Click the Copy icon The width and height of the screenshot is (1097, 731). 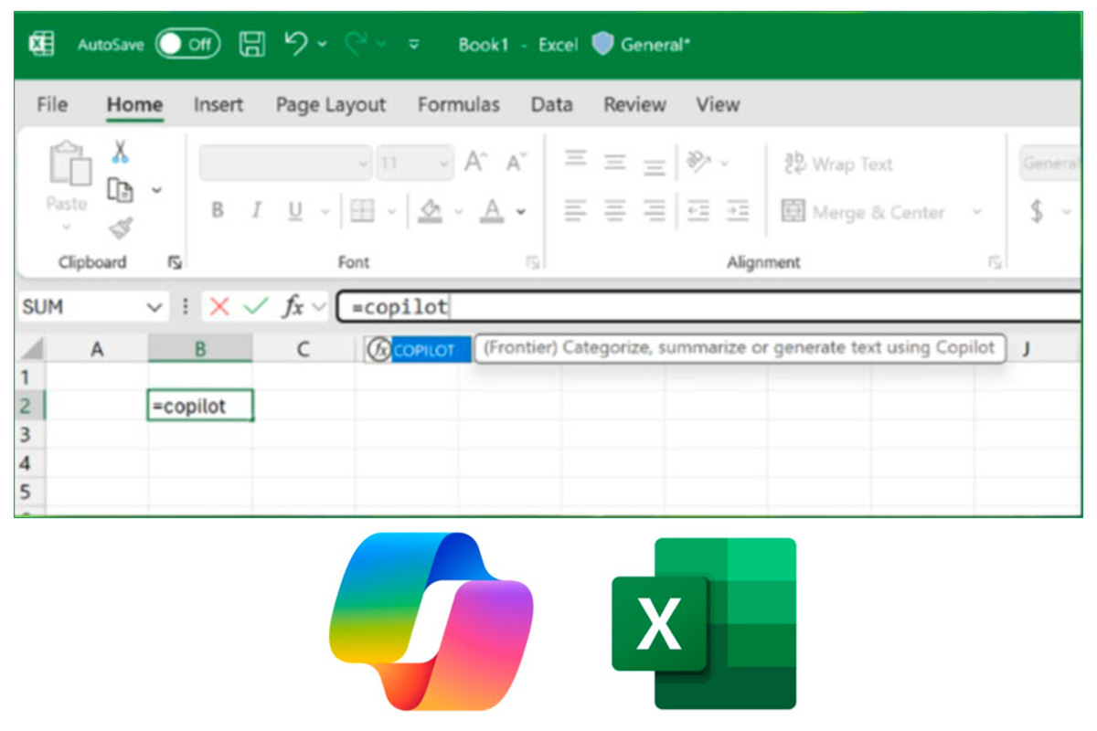pos(120,189)
